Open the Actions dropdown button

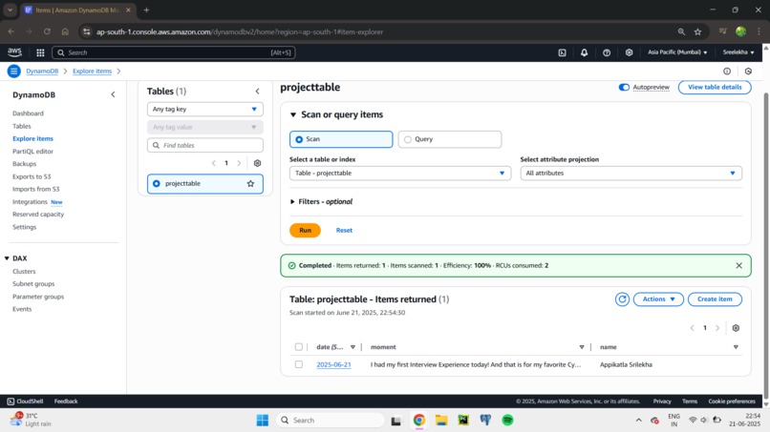(x=658, y=299)
